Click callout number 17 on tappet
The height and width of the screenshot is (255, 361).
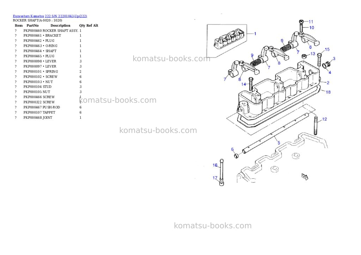pos(215,178)
